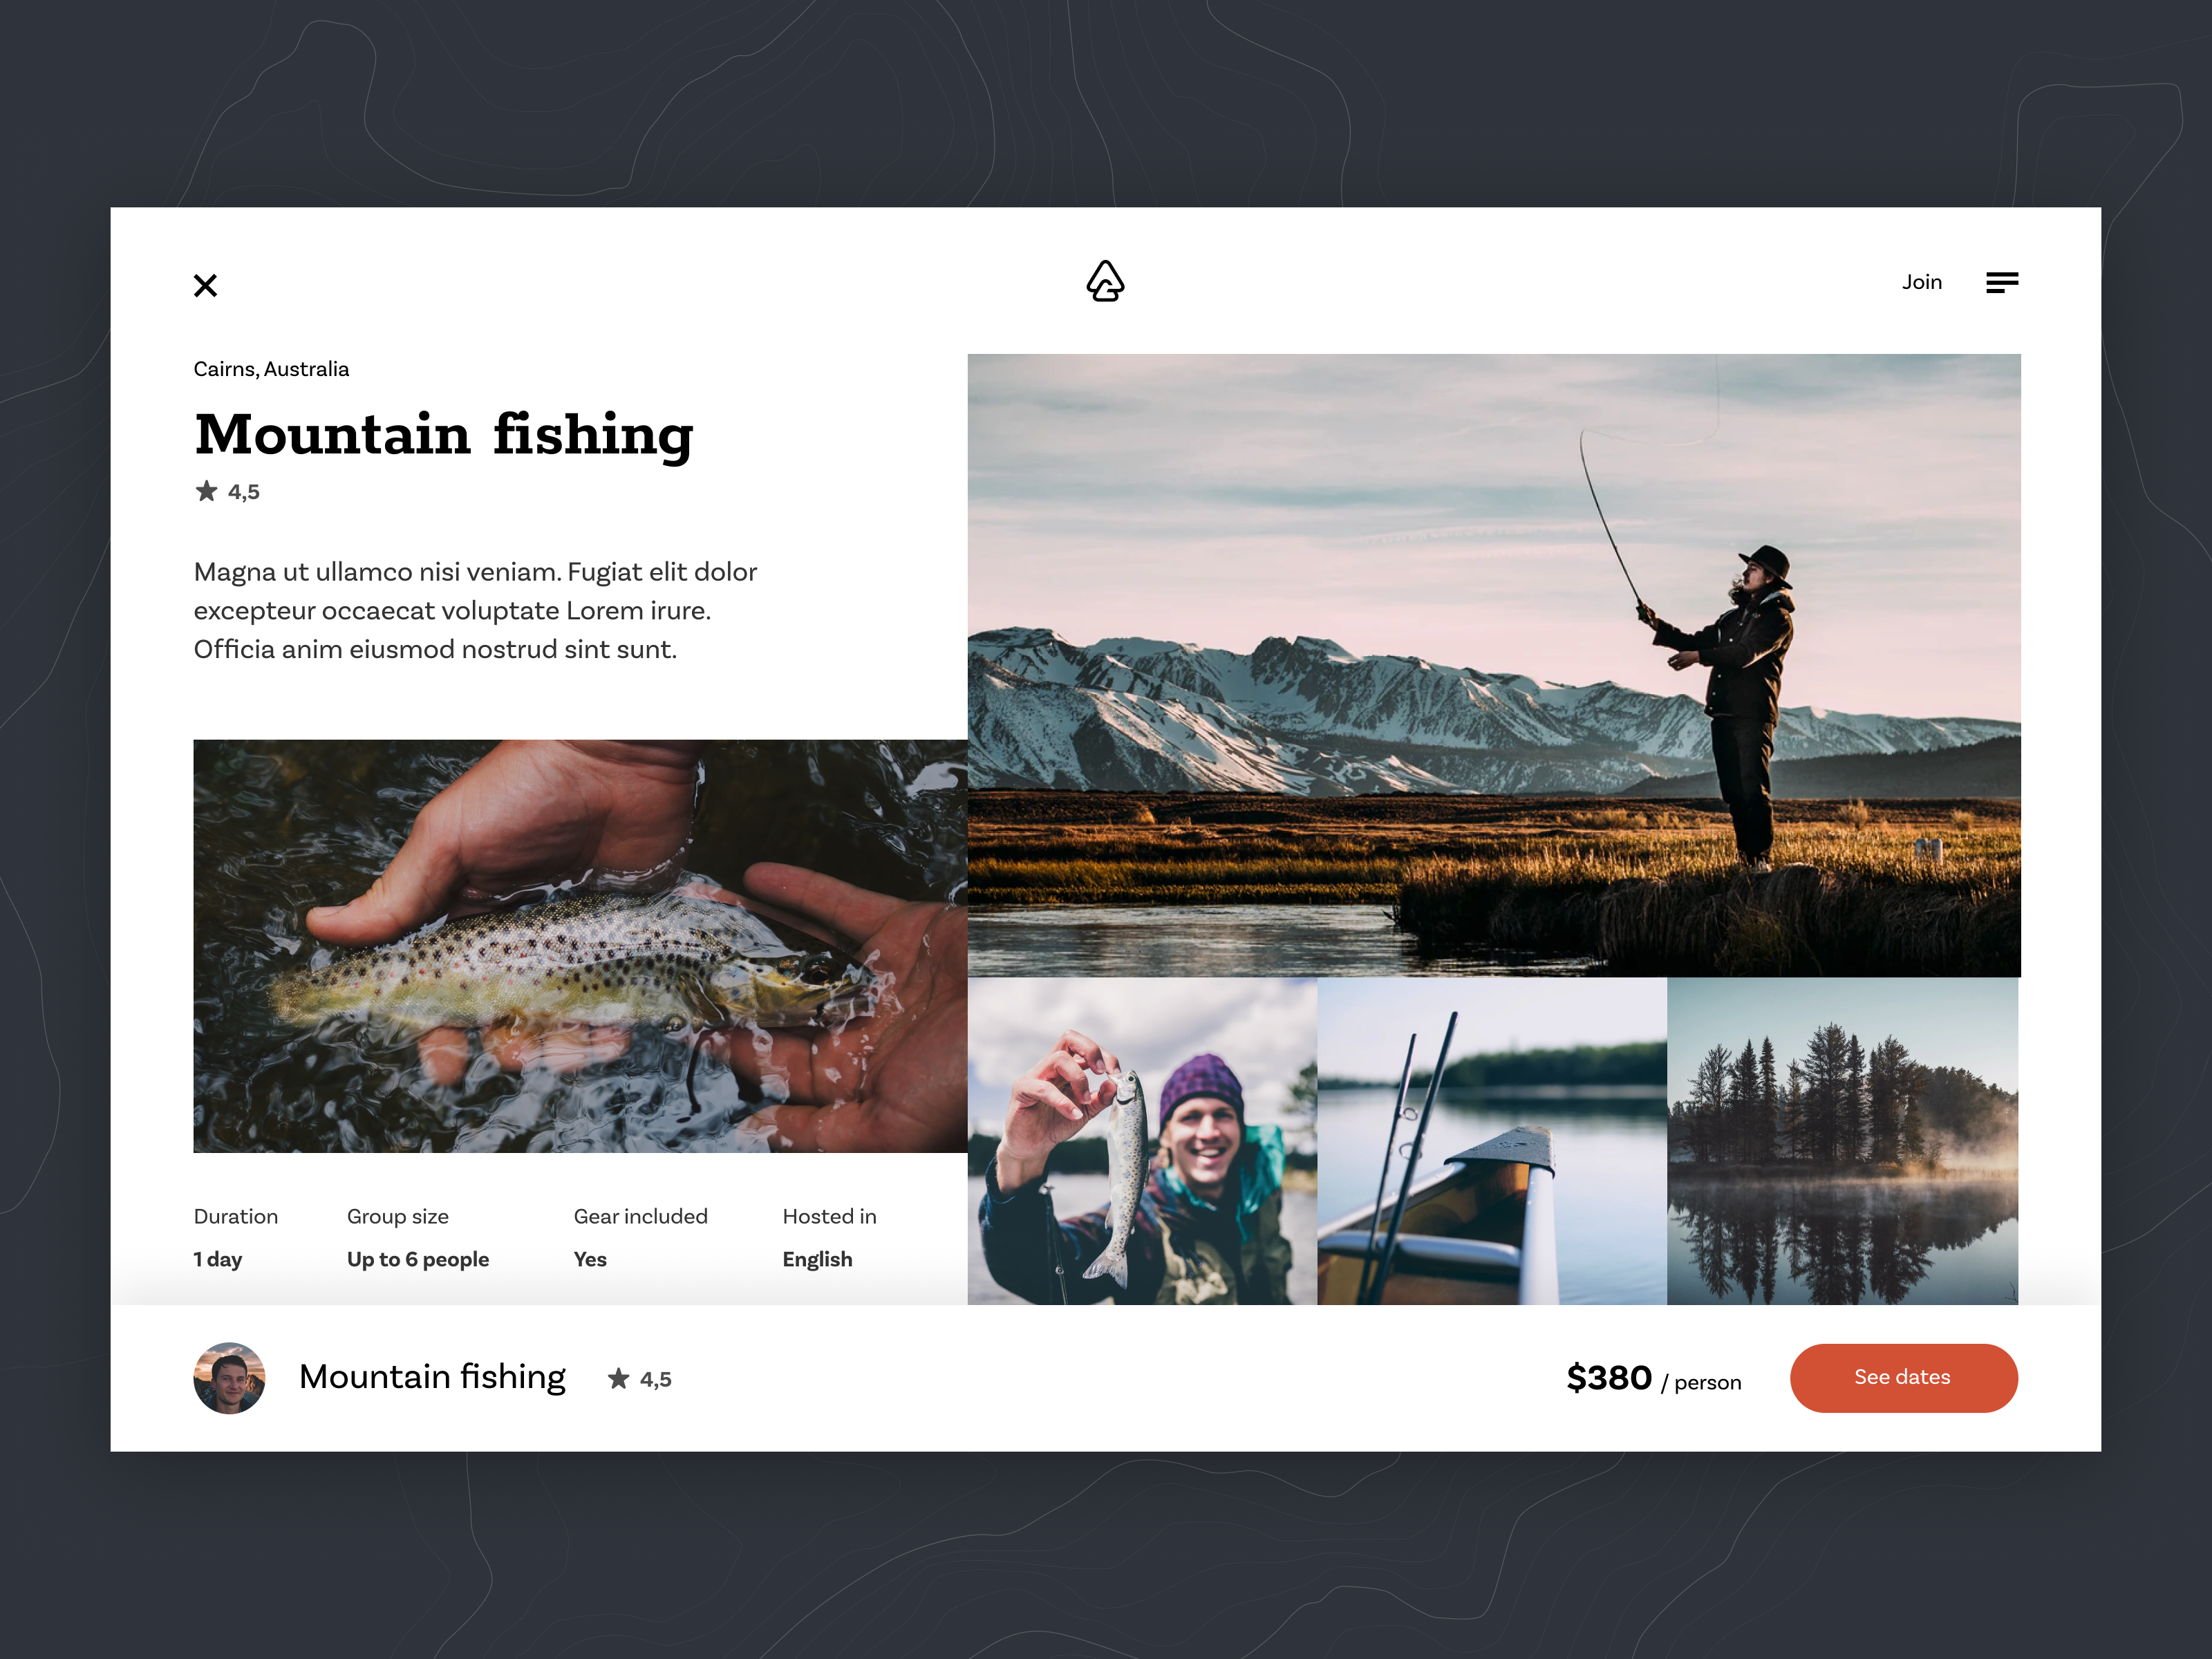Open the smiling man holding fish thumbnail
Viewport: 2212px width, 1659px height.
click(x=1142, y=1141)
